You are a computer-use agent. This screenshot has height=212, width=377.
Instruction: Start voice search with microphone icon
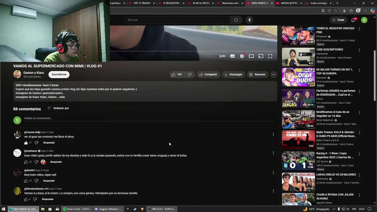(x=249, y=20)
